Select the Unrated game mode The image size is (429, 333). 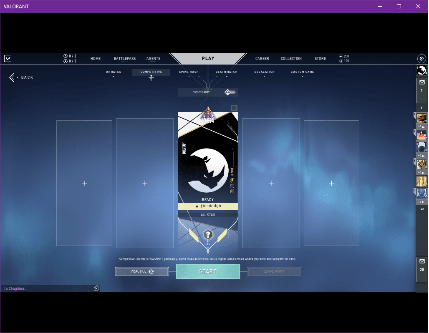point(114,72)
